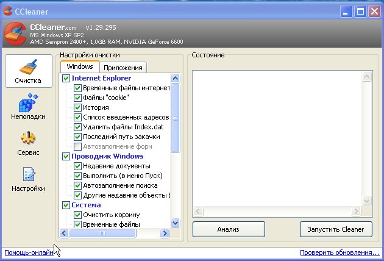The width and height of the screenshot is (384, 261).
Task: Toggle Выполнить (в меню Пуск) checkbox
Action: pyautogui.click(x=77, y=176)
